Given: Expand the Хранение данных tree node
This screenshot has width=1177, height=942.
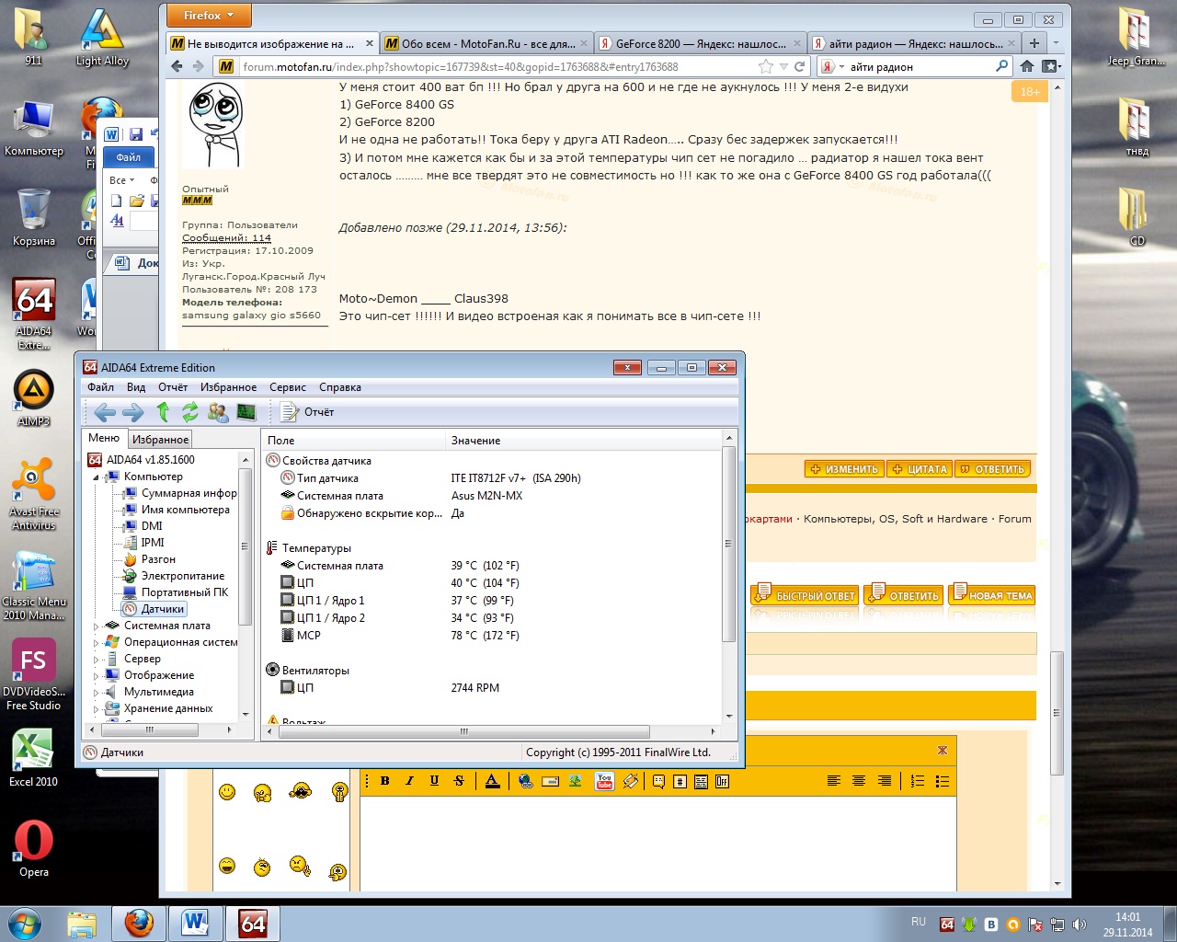Looking at the screenshot, I should click(x=96, y=709).
